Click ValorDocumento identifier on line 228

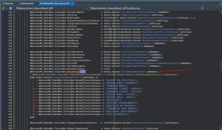[76, 12]
